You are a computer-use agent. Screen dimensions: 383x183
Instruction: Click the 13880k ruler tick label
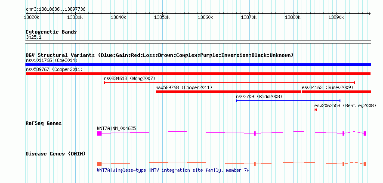click(x=293, y=17)
